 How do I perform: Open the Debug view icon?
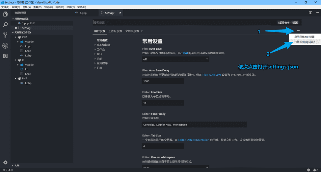(x=5, y=45)
